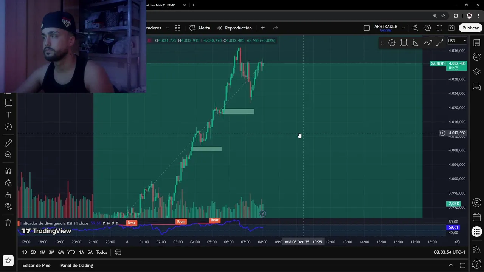Open the calendar panel icon
The height and width of the screenshot is (272, 484).
coord(477,217)
